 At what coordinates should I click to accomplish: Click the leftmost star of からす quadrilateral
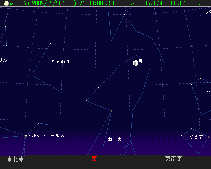pos(181,136)
